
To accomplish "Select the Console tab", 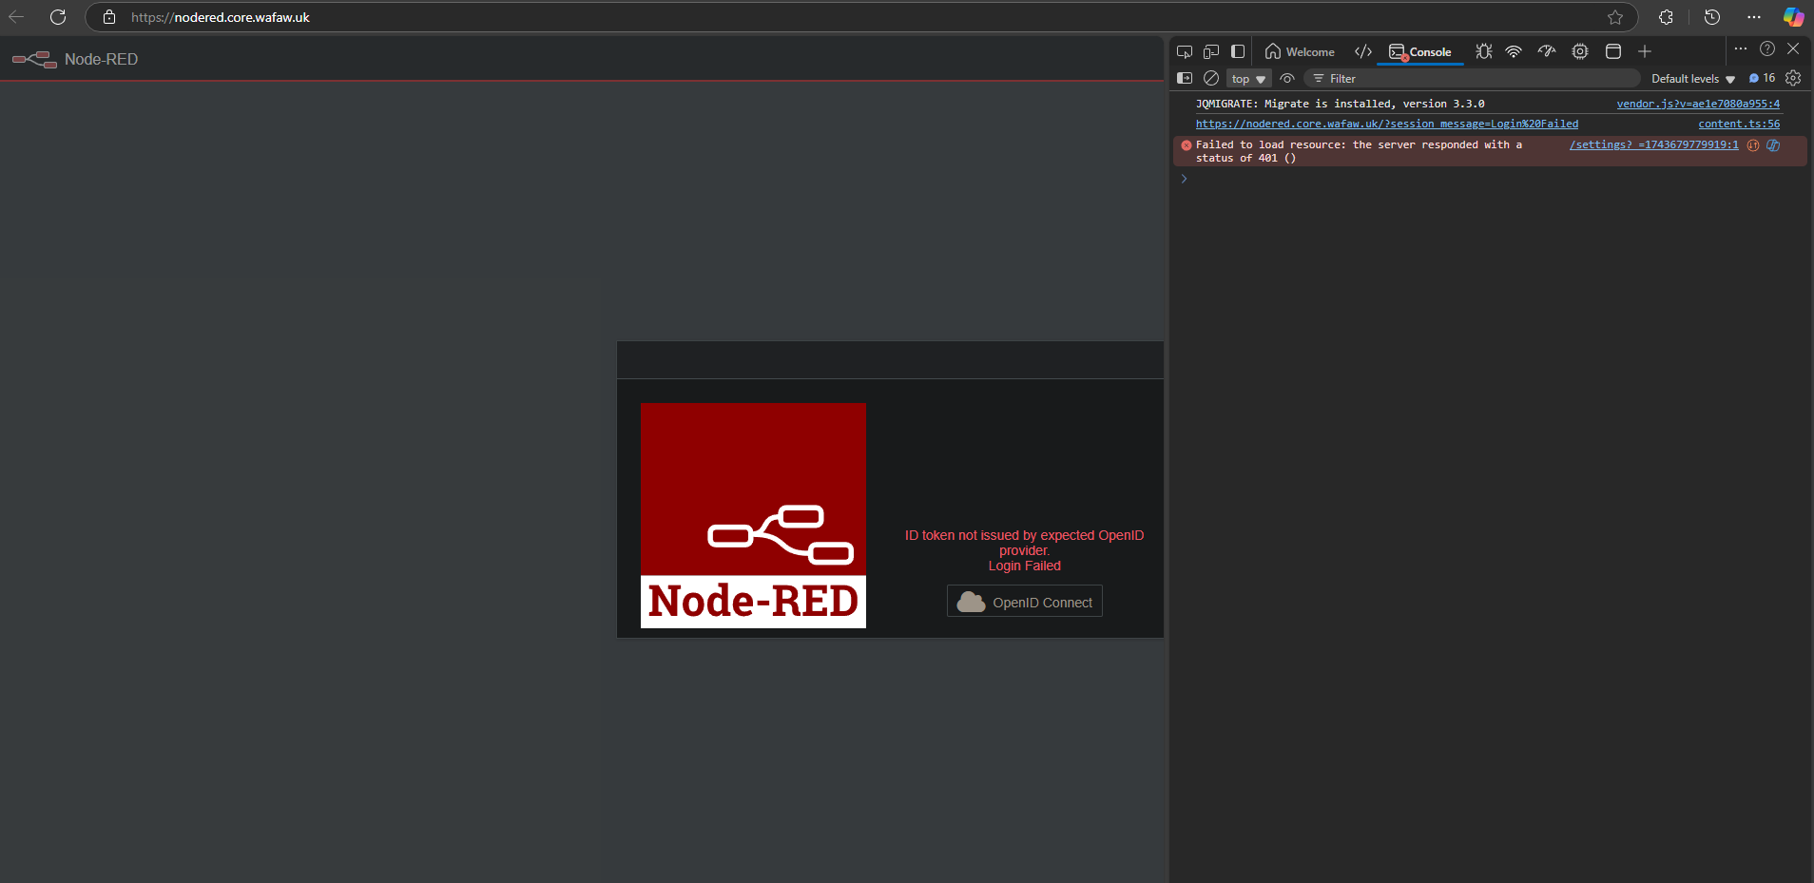I will click(x=1420, y=51).
